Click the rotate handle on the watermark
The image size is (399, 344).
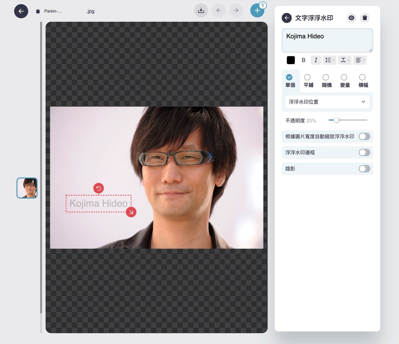(99, 188)
